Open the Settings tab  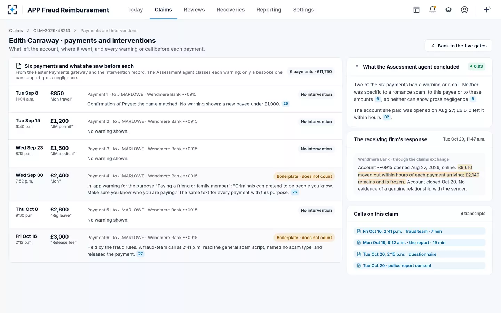(x=303, y=10)
